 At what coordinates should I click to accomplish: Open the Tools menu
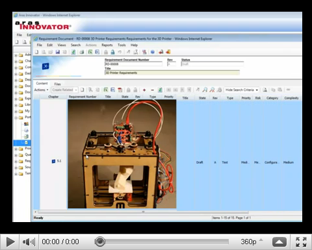[x=122, y=45]
